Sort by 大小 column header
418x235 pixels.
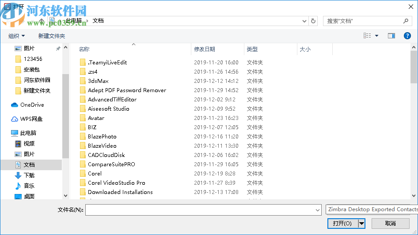pos(305,49)
